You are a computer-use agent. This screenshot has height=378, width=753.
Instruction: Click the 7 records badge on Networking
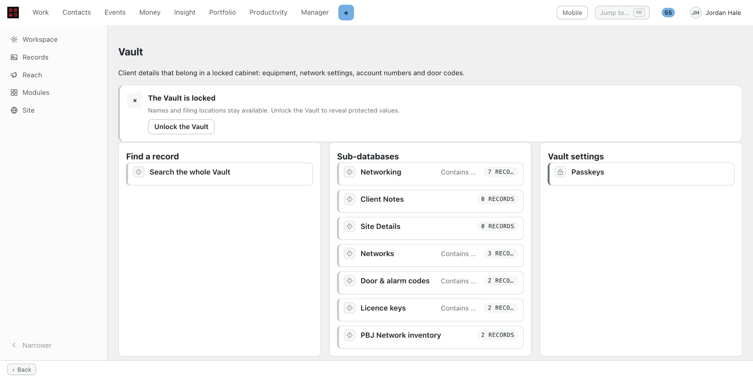(x=501, y=172)
